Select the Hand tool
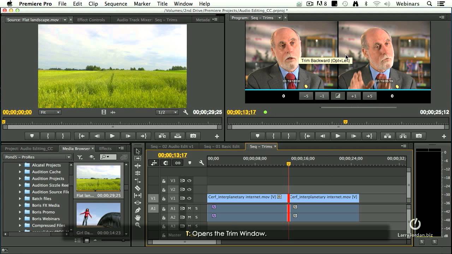 click(x=138, y=218)
